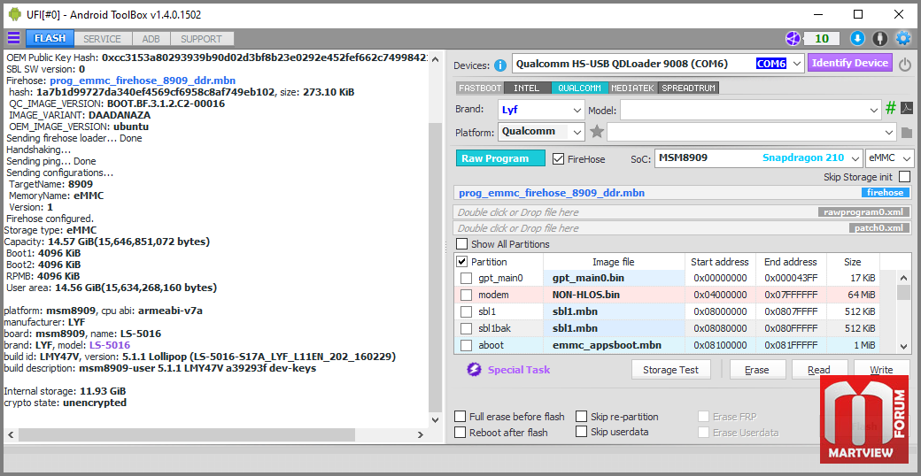921x476 pixels.
Task: Click the Identify Device button
Action: [850, 63]
